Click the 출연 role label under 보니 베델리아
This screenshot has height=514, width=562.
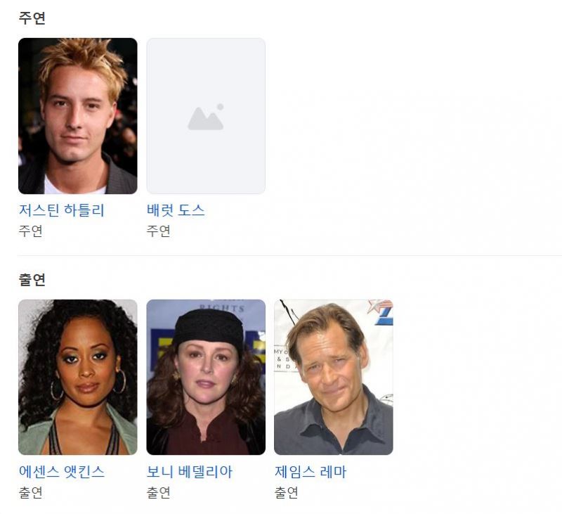[159, 492]
